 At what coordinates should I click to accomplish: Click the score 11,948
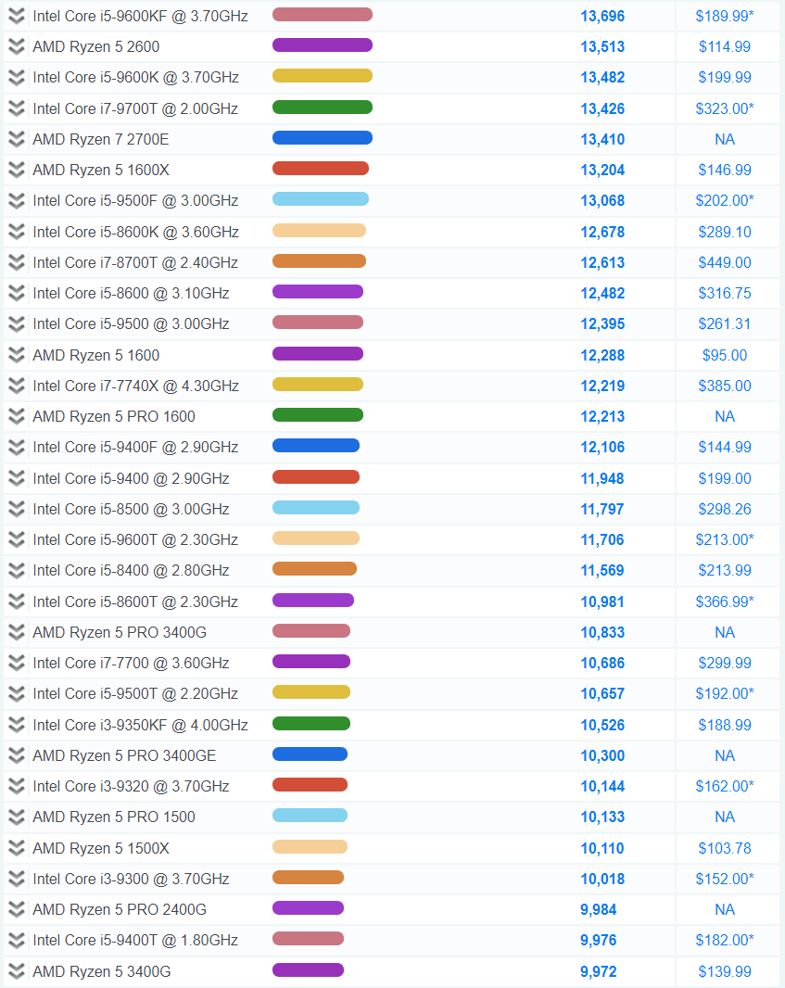602,478
